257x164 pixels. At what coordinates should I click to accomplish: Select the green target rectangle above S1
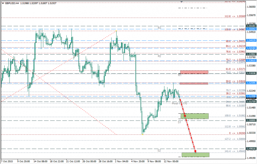coord(194,116)
